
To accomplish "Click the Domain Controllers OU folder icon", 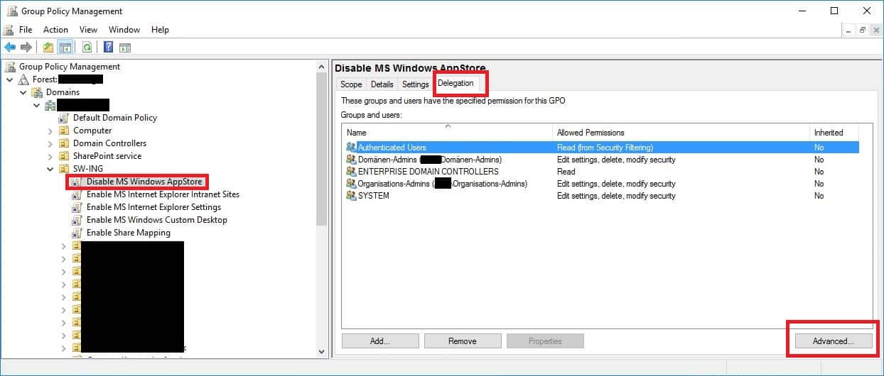I will coord(64,143).
